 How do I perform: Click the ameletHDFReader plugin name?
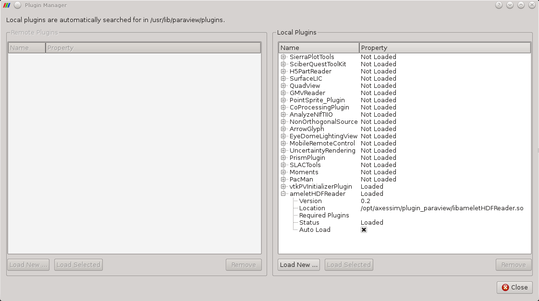coord(317,193)
